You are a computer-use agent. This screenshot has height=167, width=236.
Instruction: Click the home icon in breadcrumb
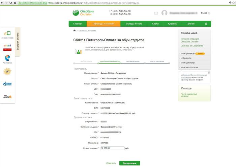pyautogui.click(x=75, y=30)
